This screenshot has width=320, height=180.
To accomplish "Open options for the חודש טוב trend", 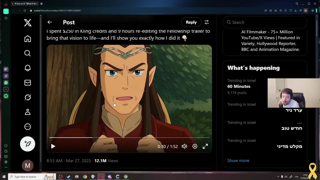I will click(299, 123).
